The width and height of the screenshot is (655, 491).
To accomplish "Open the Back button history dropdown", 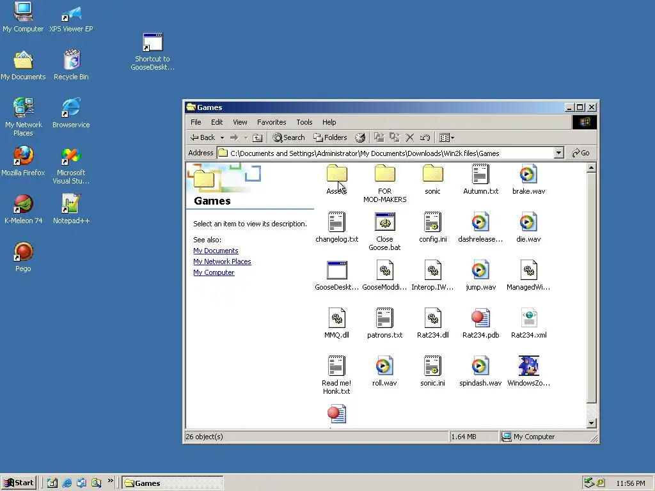I will pyautogui.click(x=222, y=137).
